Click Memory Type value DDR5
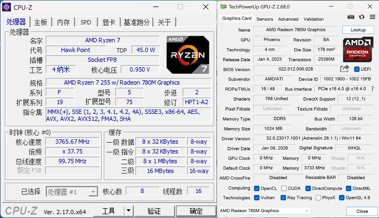Viewport: 379px width, 218px height. [279, 118]
